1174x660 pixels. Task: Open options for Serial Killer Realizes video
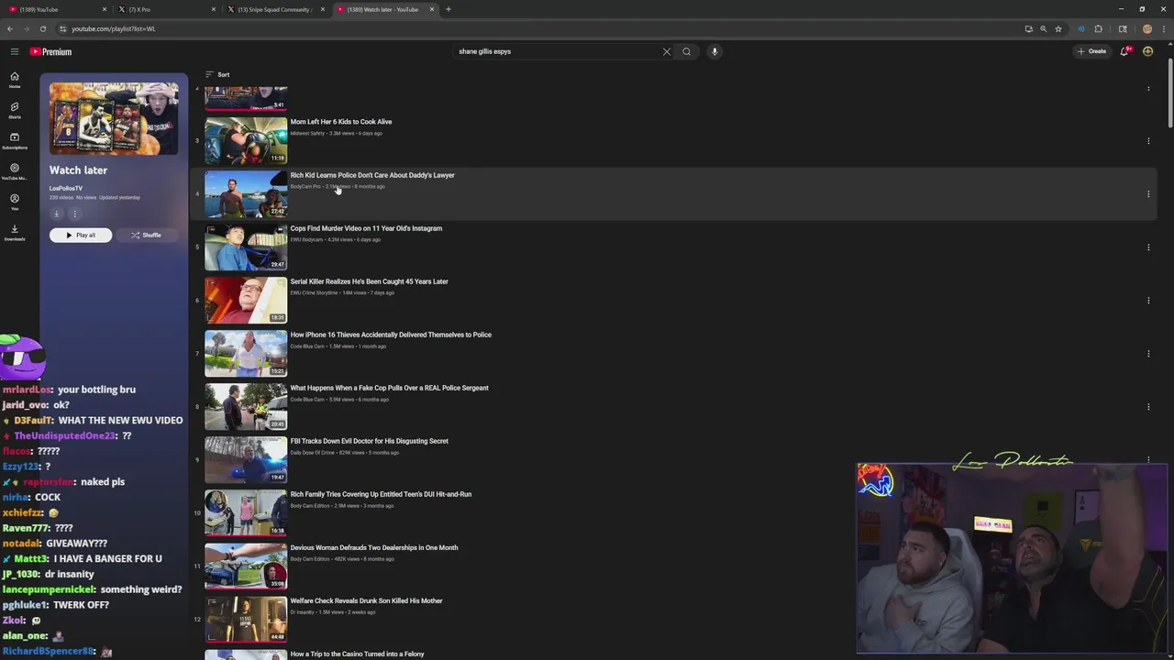coord(1148,300)
